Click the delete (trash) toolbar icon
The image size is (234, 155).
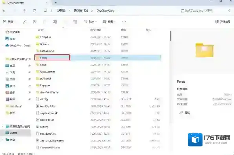click(75, 22)
